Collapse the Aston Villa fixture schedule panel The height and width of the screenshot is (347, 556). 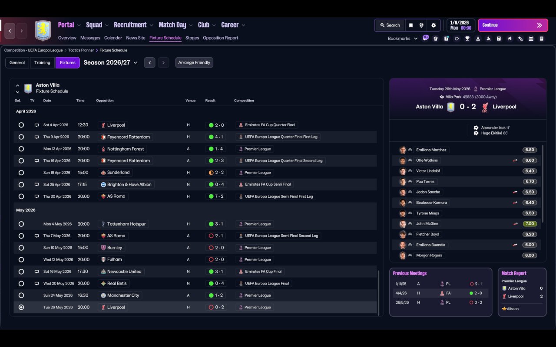point(17,85)
